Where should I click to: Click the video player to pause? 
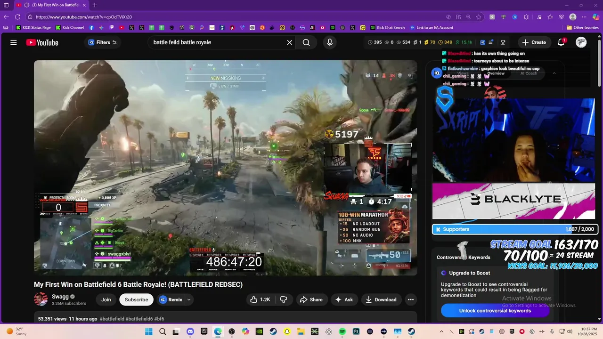(x=225, y=168)
